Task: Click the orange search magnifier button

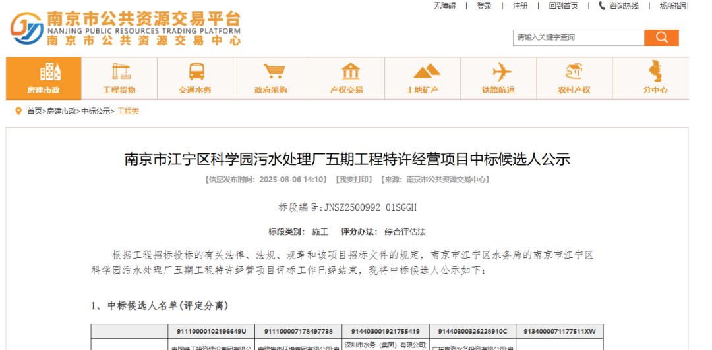Action: click(661, 37)
